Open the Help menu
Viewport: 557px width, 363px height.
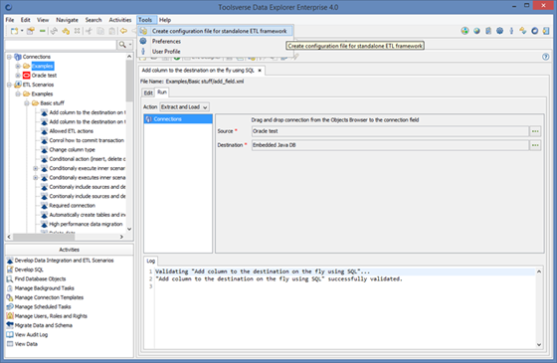tap(165, 20)
